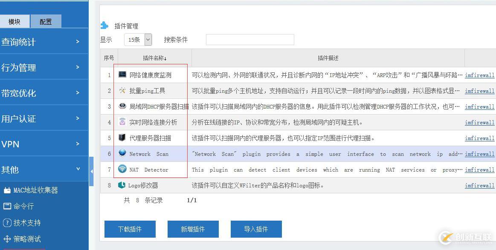Click the 新增插件 button
The height and width of the screenshot is (250, 496).
193,229
